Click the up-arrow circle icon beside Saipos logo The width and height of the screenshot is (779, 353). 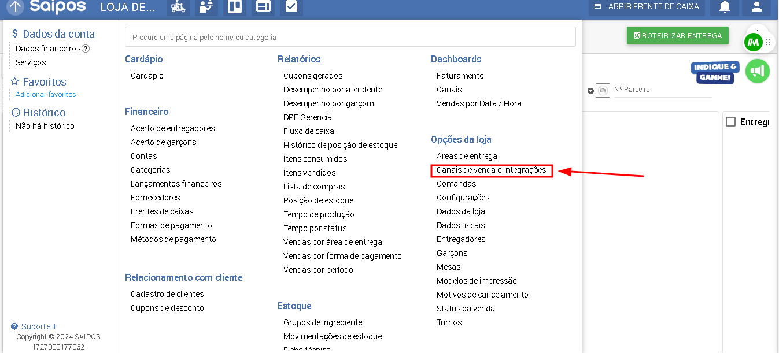tap(16, 7)
